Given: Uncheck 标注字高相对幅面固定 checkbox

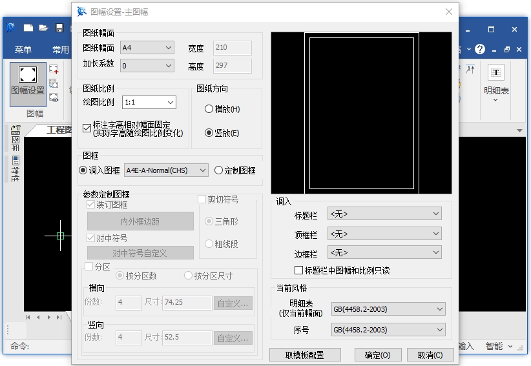Looking at the screenshot, I should [x=87, y=128].
